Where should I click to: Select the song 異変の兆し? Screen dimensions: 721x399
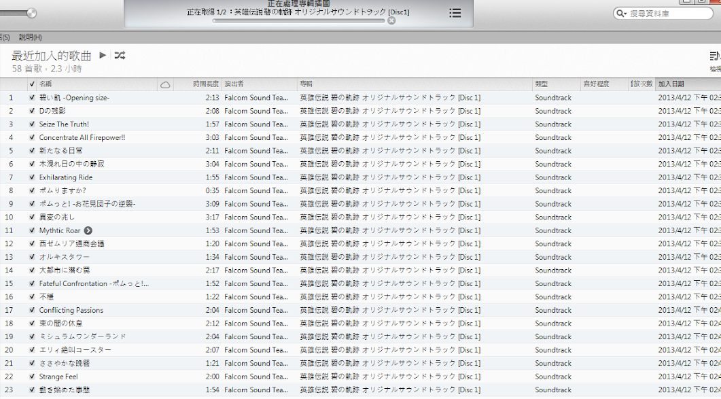(x=56, y=218)
